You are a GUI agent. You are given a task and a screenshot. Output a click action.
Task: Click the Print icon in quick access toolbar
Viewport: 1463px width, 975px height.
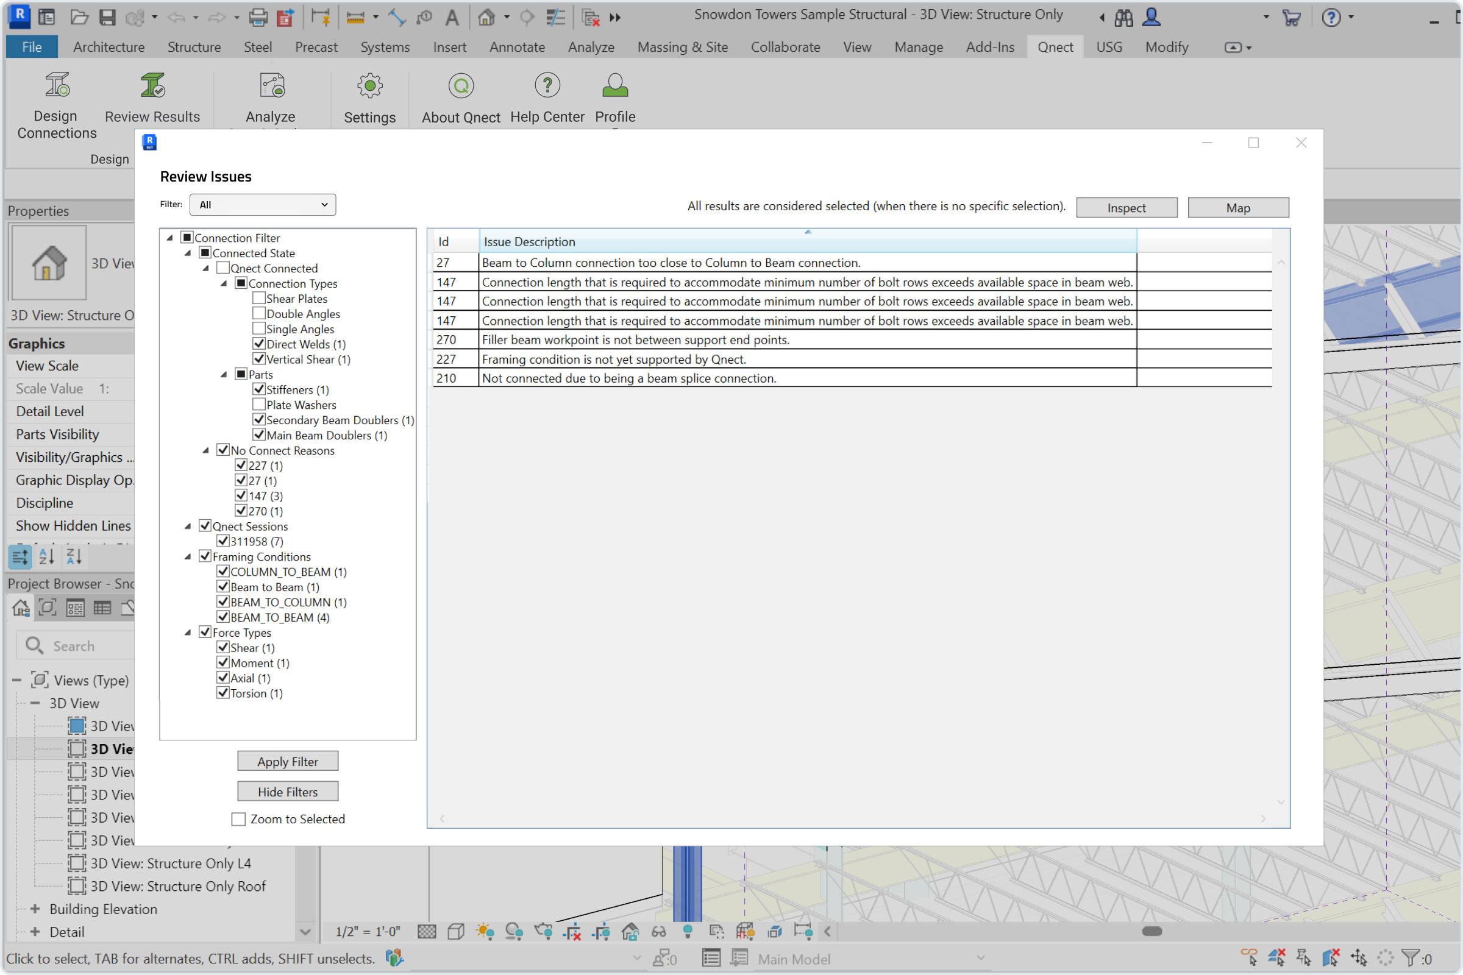257,18
